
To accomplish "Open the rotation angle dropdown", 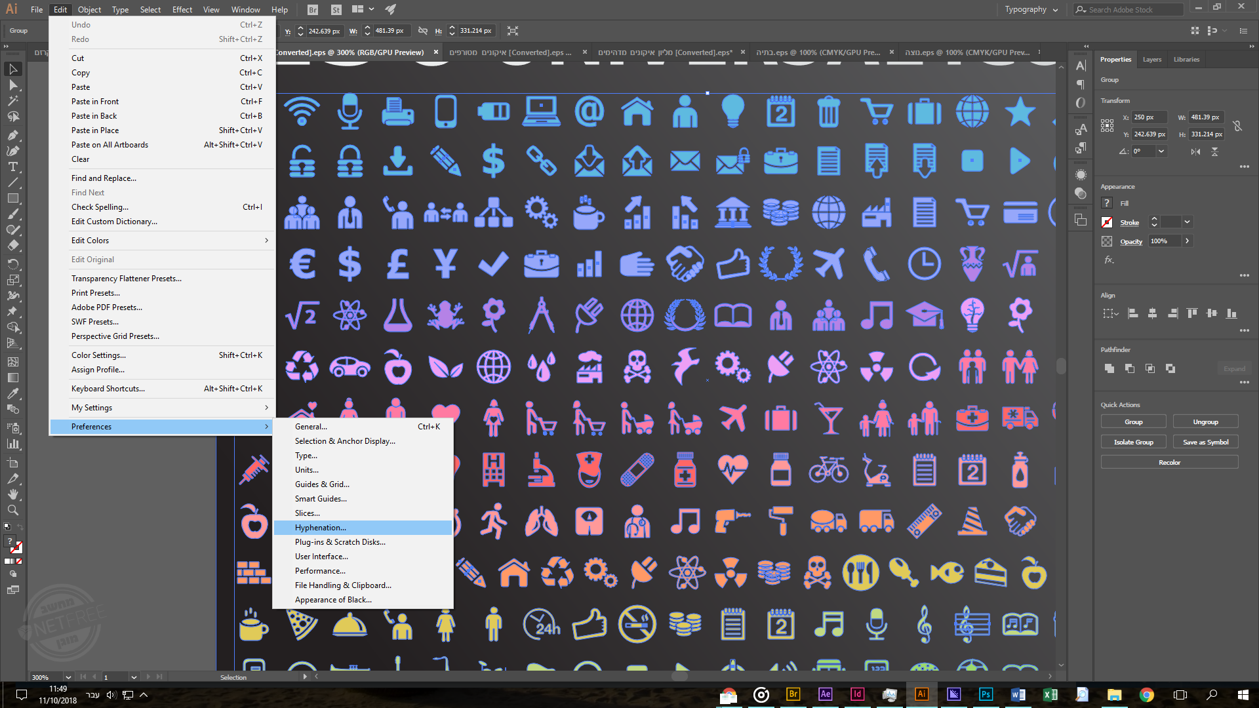I will pos(1161,151).
